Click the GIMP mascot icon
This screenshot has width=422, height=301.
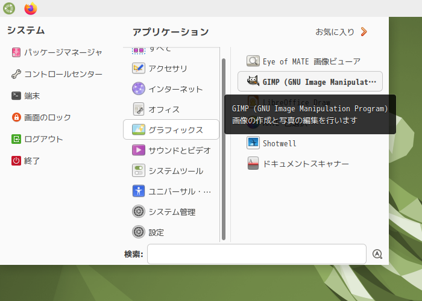pyautogui.click(x=253, y=81)
